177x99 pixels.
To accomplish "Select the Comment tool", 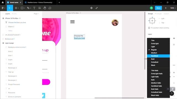I will click(50, 8).
